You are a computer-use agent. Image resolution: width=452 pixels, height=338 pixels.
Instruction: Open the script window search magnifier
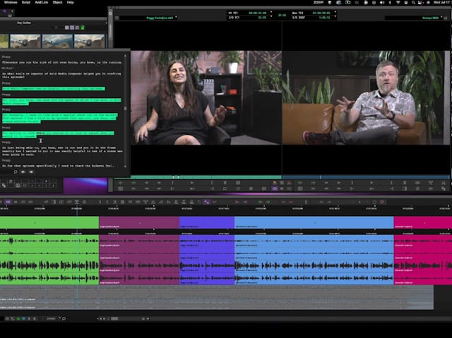click(16, 172)
